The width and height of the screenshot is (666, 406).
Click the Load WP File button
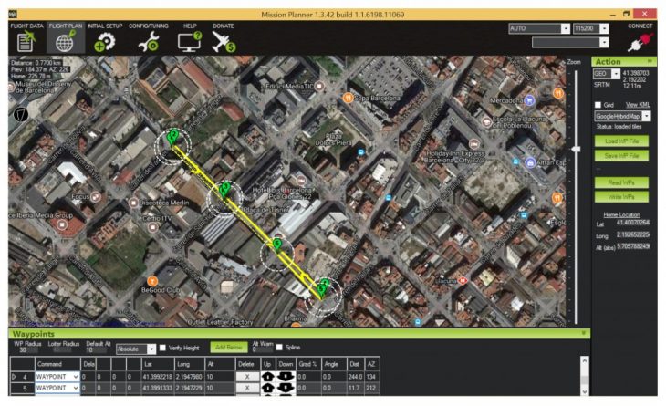point(620,141)
